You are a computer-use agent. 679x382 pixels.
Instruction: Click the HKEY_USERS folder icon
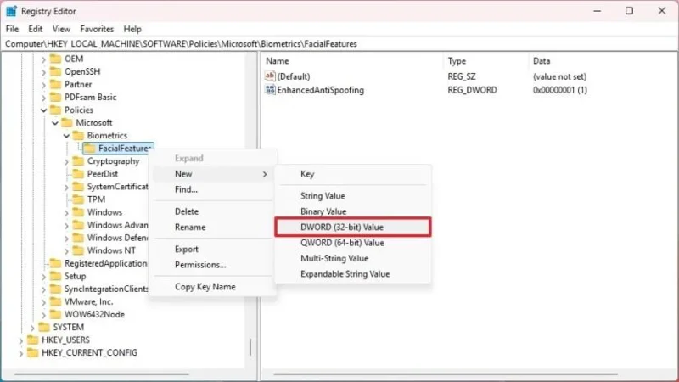pos(33,340)
